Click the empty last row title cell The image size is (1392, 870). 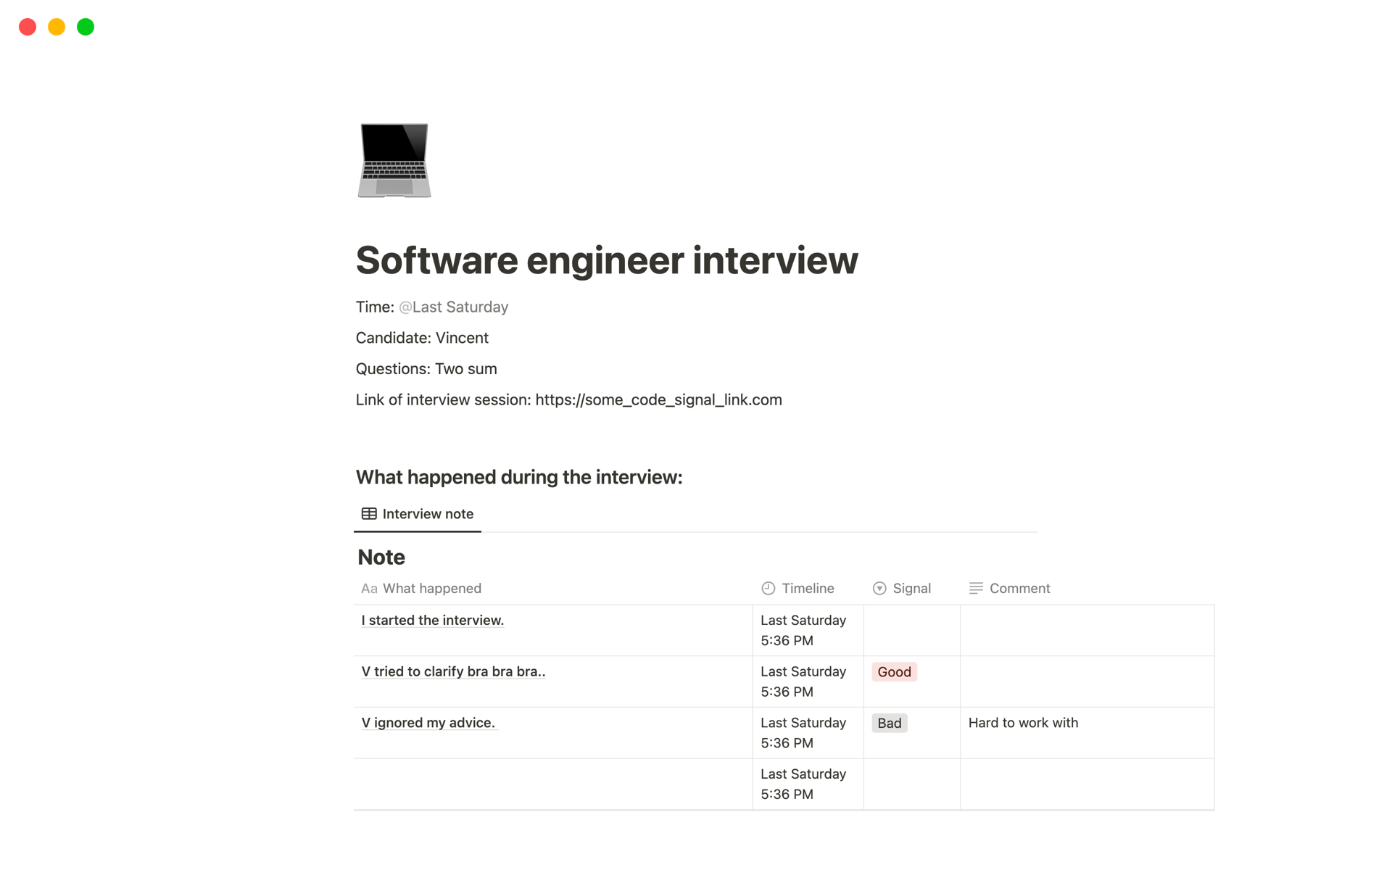(552, 784)
